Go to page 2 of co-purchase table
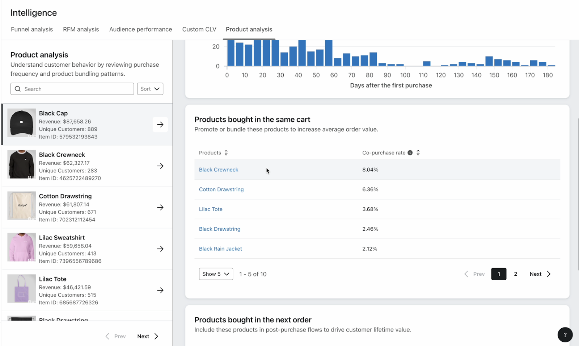The height and width of the screenshot is (346, 579). (x=516, y=274)
